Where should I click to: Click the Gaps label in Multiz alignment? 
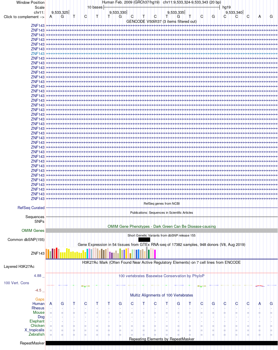pos(40,299)
